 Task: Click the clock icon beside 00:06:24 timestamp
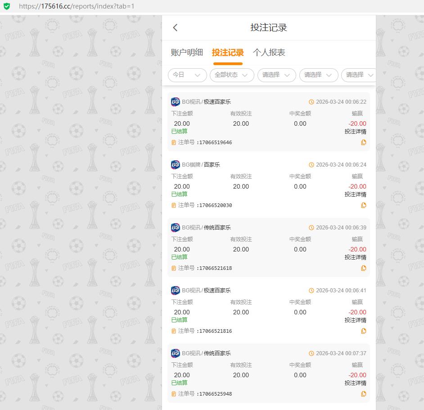pos(311,165)
